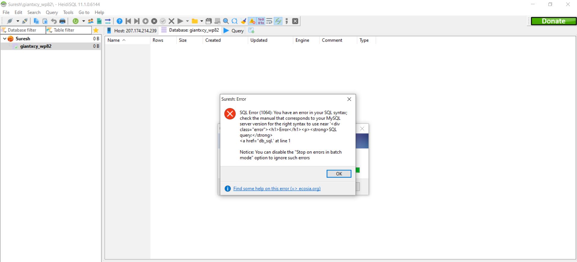
Task: Sort by the Created column header
Action: [x=225, y=40]
